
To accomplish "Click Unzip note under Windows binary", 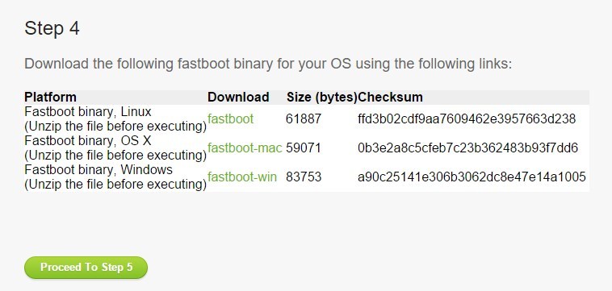I will click(x=115, y=185).
